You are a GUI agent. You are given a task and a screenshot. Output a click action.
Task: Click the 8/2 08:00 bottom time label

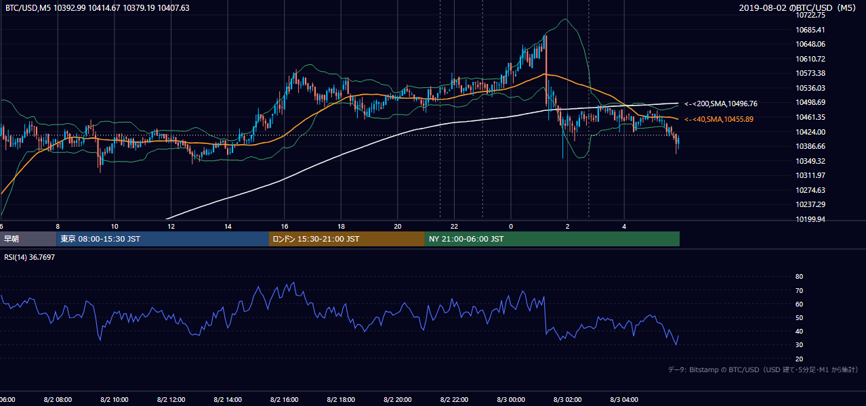click(x=58, y=400)
